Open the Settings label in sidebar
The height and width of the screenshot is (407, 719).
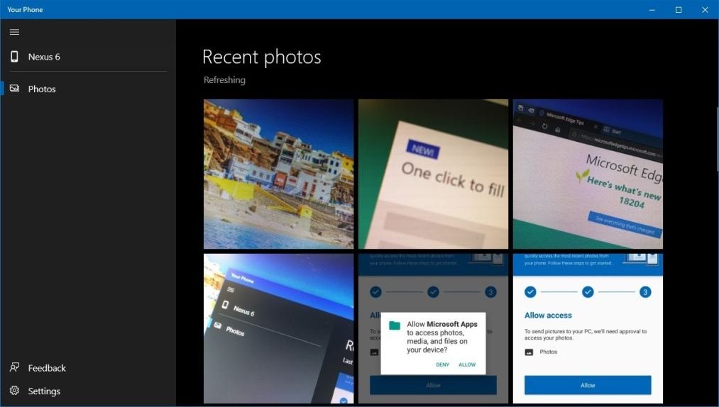pos(44,391)
